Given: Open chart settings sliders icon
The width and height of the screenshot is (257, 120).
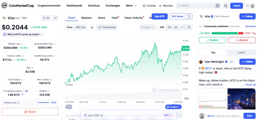Looking at the screenshot, I should pyautogui.click(x=189, y=27).
